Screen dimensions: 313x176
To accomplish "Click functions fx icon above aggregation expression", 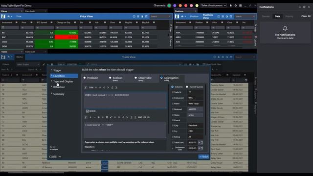I will [86, 88].
